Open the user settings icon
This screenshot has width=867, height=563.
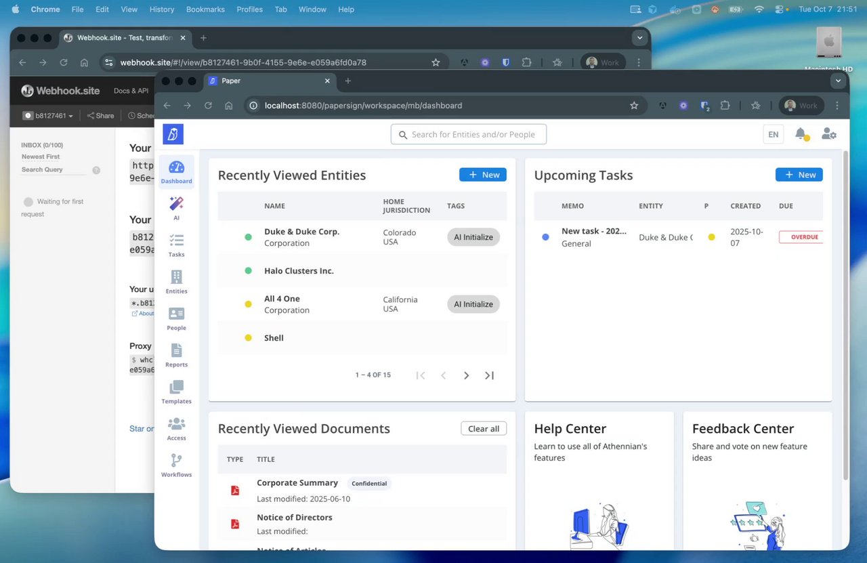(828, 134)
